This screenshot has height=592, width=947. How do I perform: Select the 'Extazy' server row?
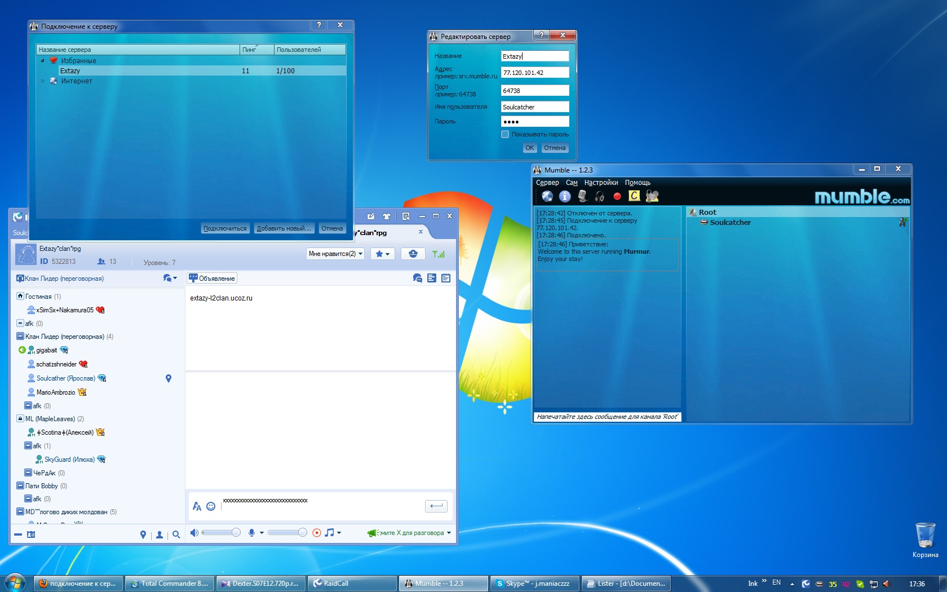pos(191,70)
